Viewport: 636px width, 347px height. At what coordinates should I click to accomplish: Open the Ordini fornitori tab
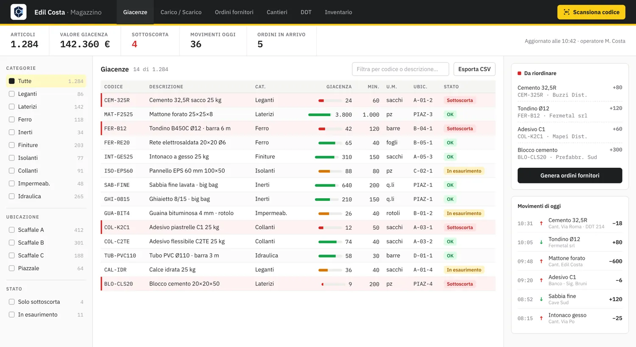click(x=234, y=12)
